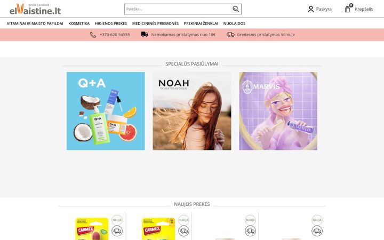This screenshot has width=384, height=240.
Task: Open Krepšelis cart link
Action: click(364, 9)
